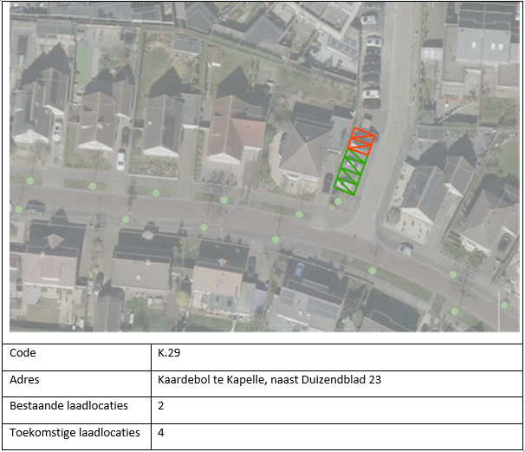
Task: Select the green dot at the map's far-left edge
Action: 18,209
